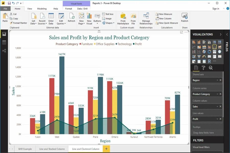Viewport: 230px width, 153px height.
Task: Open Focus mode on the chart
Action: point(181,32)
